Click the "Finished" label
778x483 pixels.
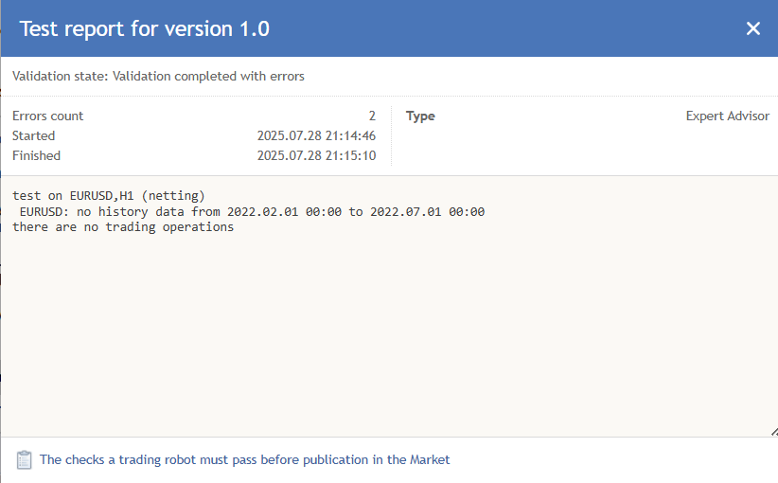[x=36, y=155]
